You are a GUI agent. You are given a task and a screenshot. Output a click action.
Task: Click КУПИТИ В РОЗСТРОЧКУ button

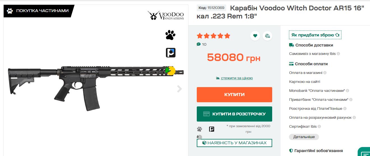click(x=234, y=114)
